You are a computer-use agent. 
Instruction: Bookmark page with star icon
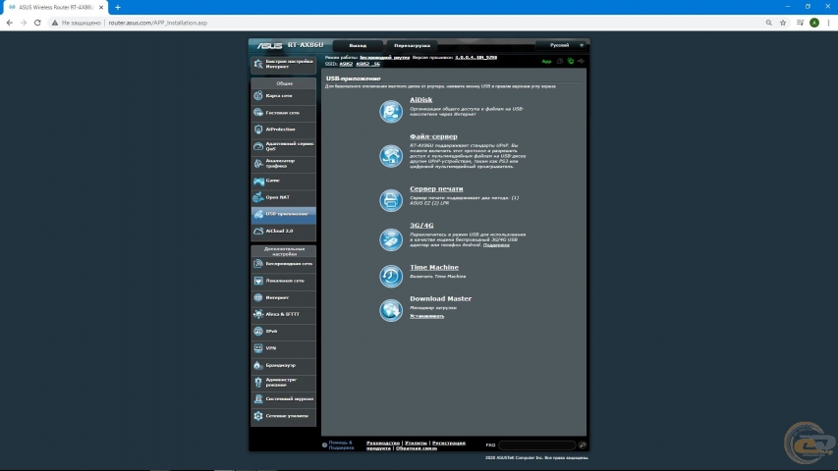783,23
